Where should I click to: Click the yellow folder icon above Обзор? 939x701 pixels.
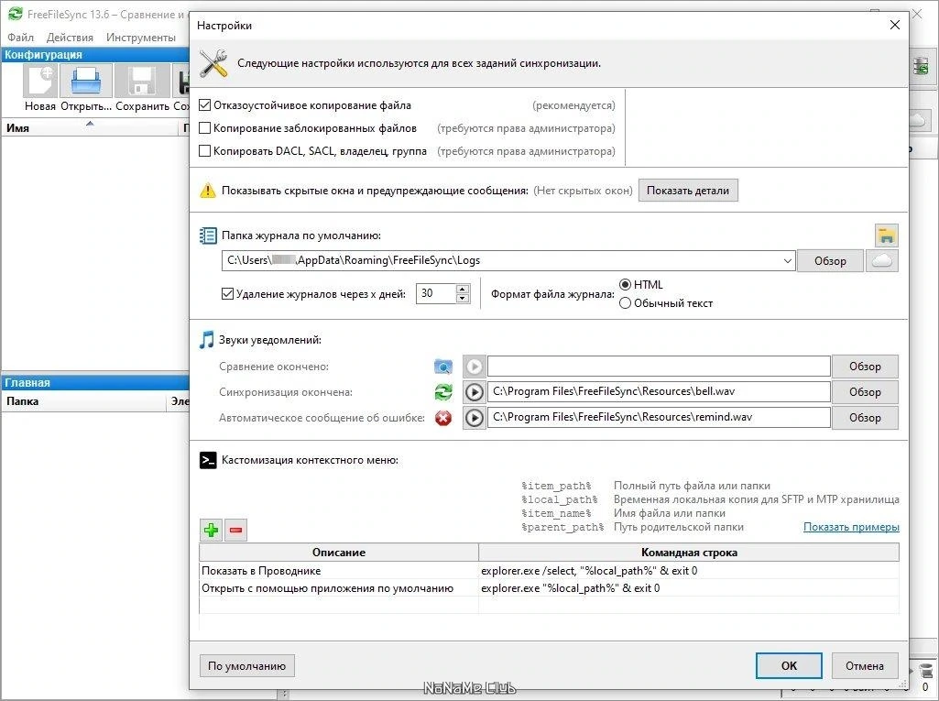point(886,235)
